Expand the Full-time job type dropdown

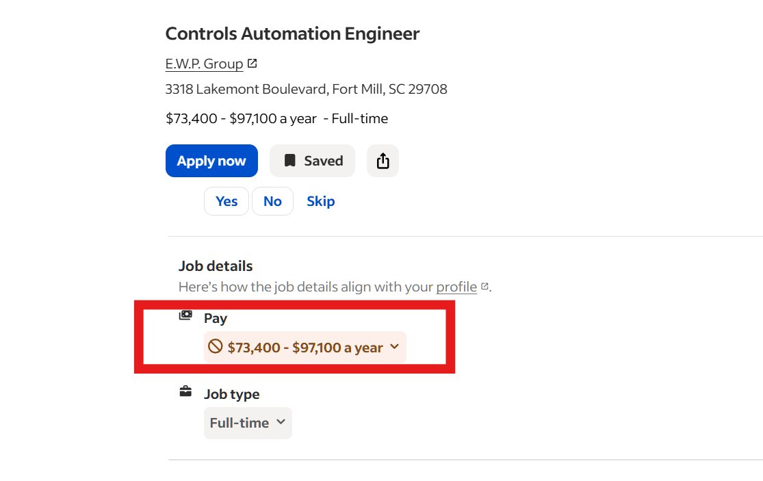click(x=248, y=423)
